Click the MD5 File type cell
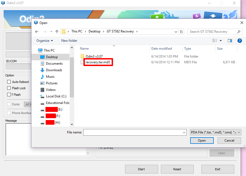The height and width of the screenshot is (176, 246). click(x=190, y=62)
